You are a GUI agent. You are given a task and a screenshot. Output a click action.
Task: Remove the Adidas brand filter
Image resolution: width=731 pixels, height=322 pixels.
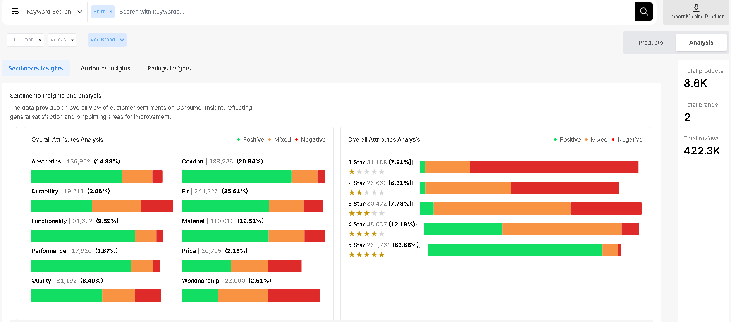coord(72,40)
